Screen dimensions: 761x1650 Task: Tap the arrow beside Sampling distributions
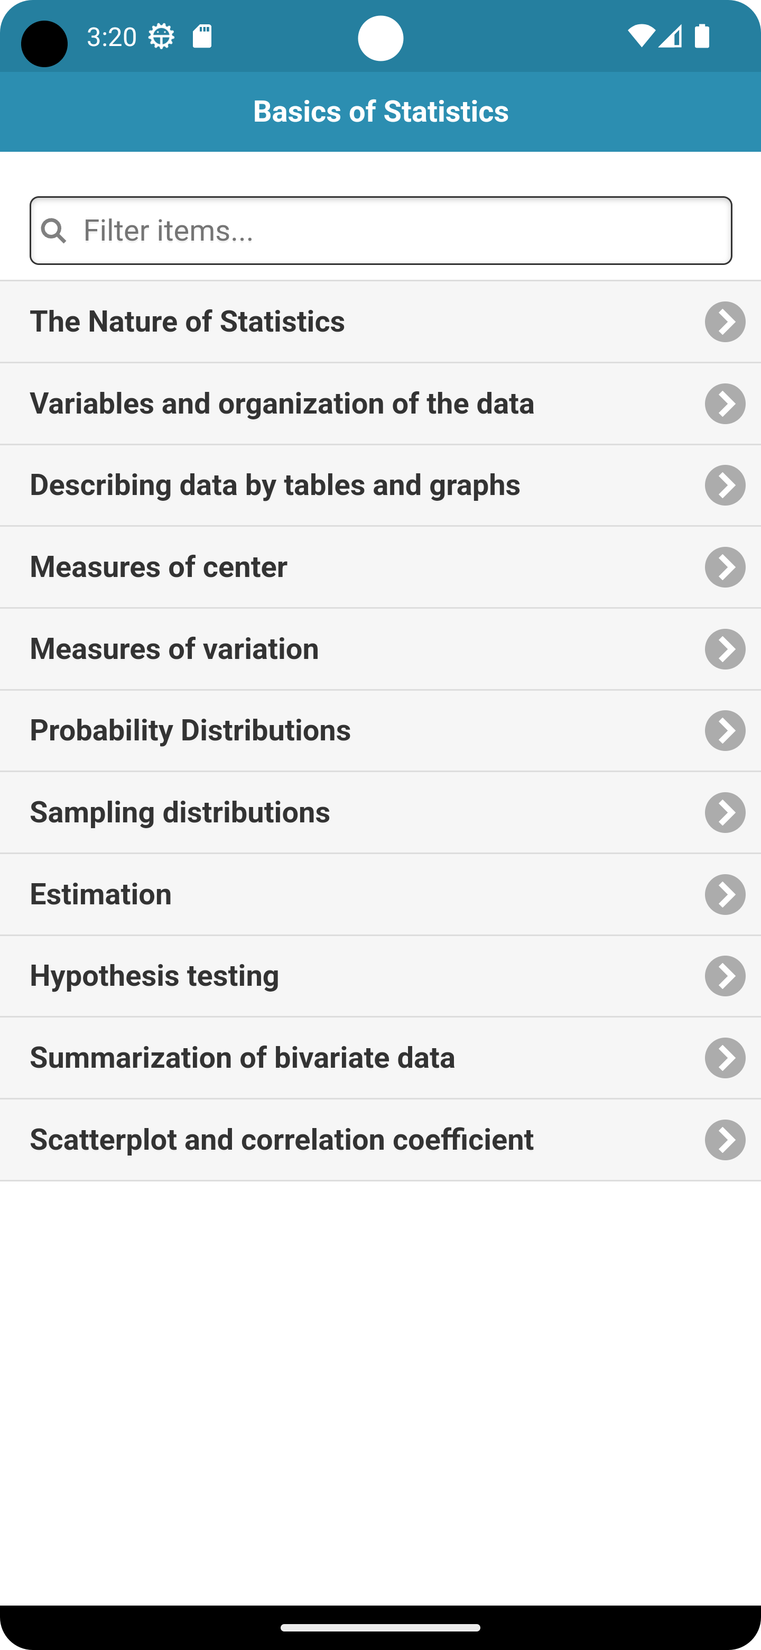(725, 812)
